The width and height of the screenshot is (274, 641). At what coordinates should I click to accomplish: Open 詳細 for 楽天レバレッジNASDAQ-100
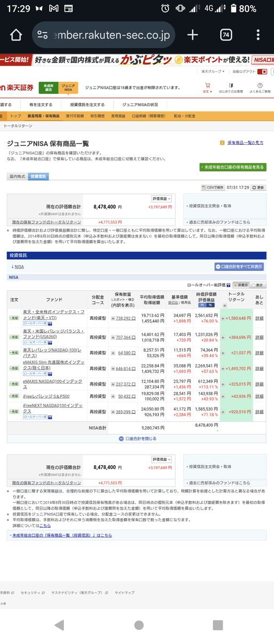259,353
